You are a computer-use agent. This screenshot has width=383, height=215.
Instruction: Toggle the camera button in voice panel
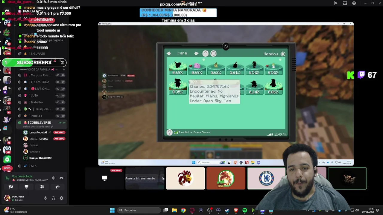coord(11,187)
